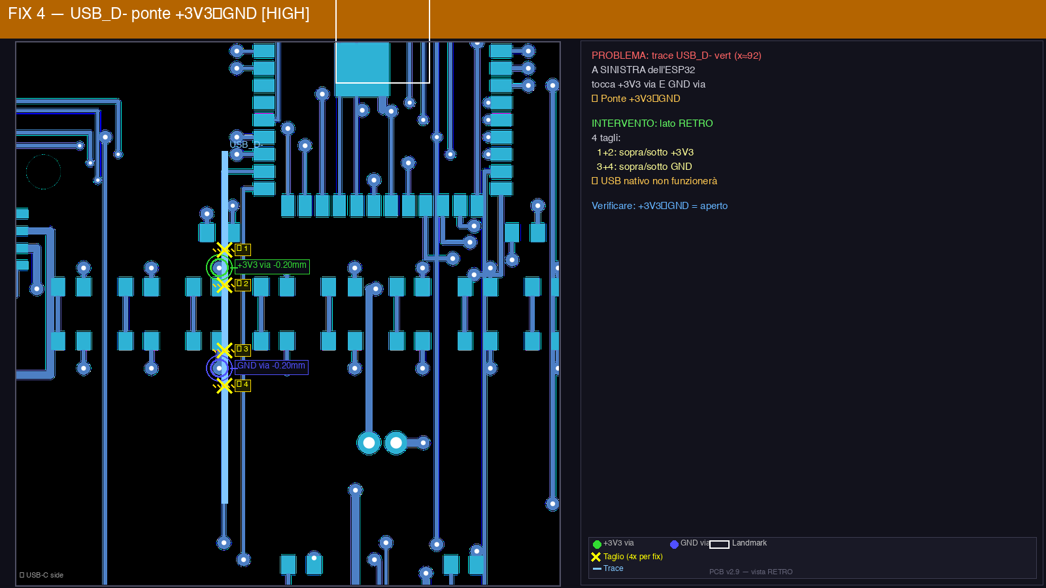Image resolution: width=1046 pixels, height=588 pixels.
Task: Click the USB-C side label on board
Action: [x=42, y=576]
